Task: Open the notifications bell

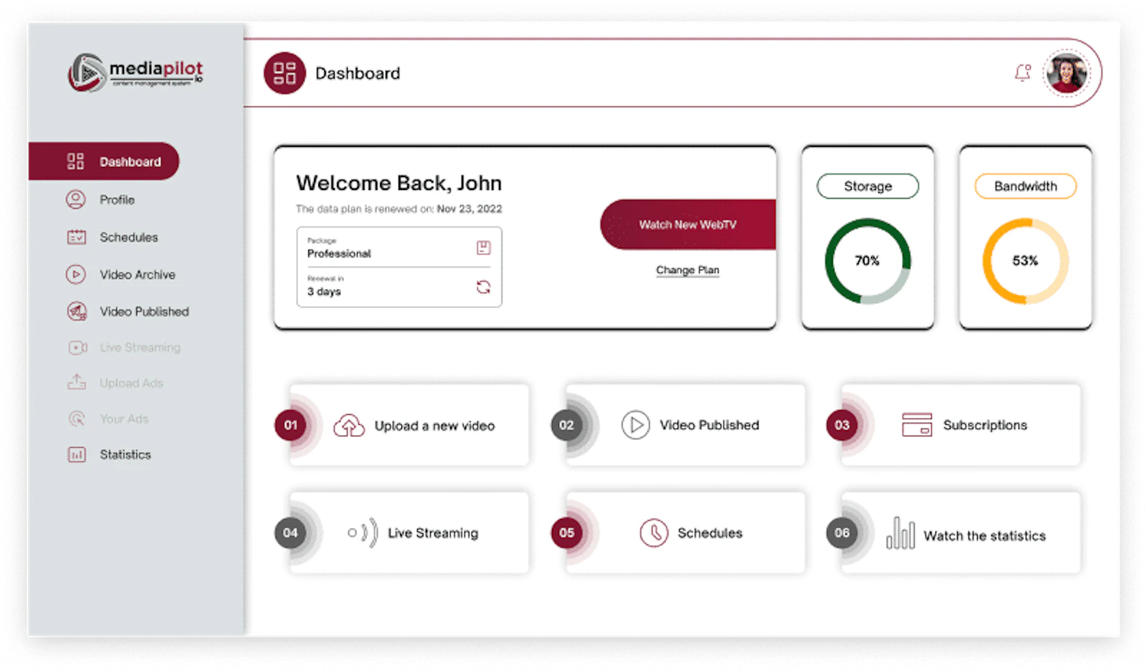Action: pos(1022,72)
